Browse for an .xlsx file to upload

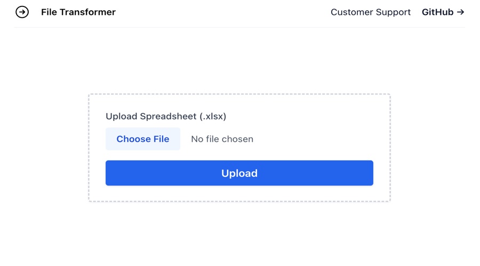tap(143, 139)
